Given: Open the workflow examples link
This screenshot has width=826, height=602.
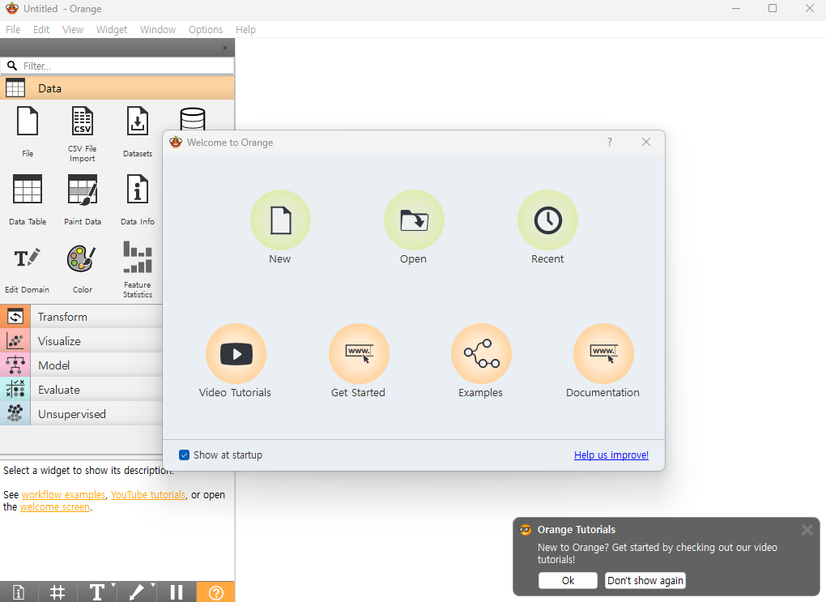Looking at the screenshot, I should tap(63, 494).
